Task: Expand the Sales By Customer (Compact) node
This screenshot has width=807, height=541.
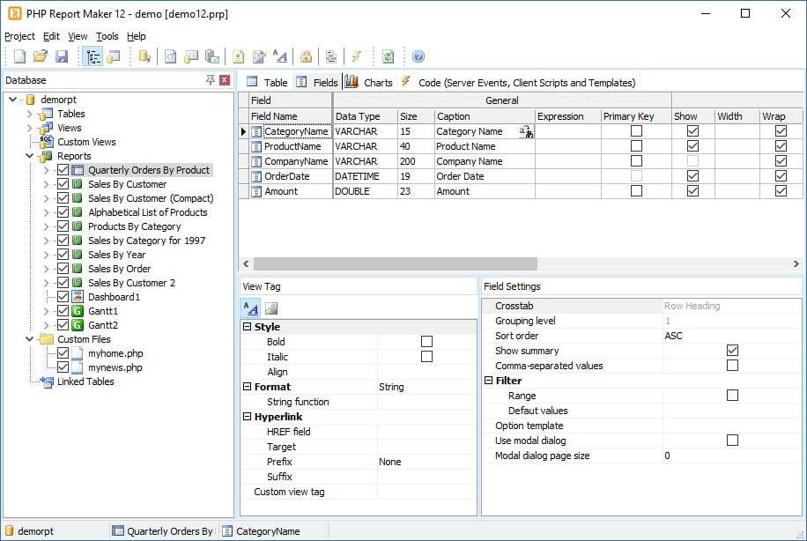Action: click(x=47, y=198)
